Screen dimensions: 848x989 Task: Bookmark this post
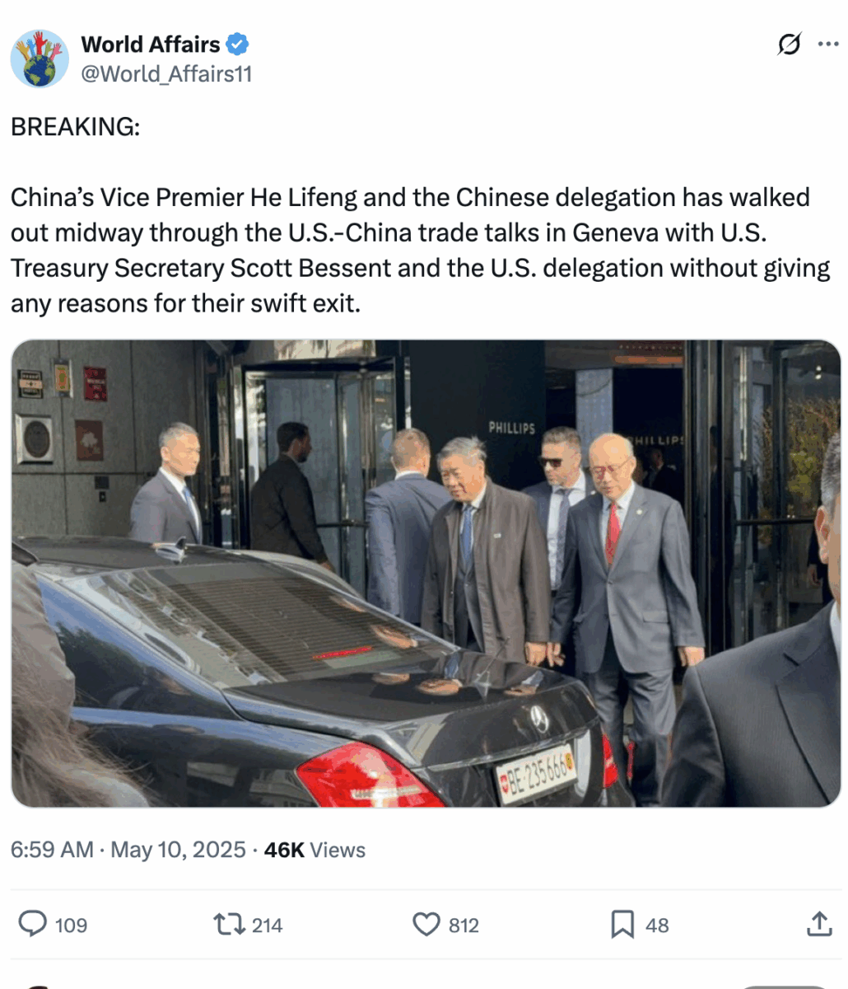622,925
